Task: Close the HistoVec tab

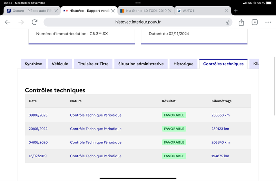Action: point(113,11)
